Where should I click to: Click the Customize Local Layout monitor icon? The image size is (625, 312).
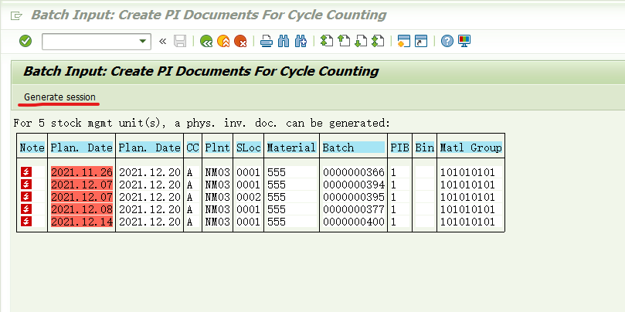click(x=464, y=41)
